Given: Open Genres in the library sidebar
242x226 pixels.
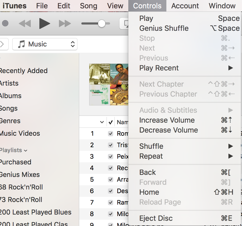Looking at the screenshot, I should point(10,121).
